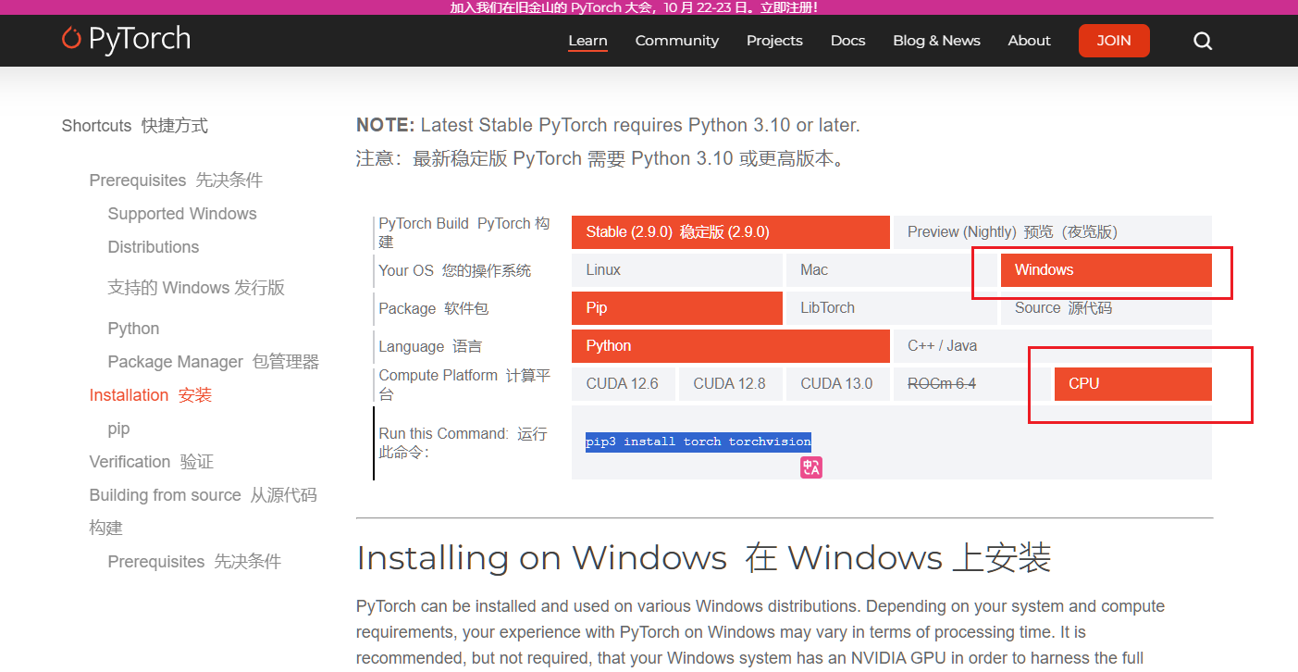Select the Preview (Nightly) build
The width and height of the screenshot is (1298, 672).
point(1052,231)
